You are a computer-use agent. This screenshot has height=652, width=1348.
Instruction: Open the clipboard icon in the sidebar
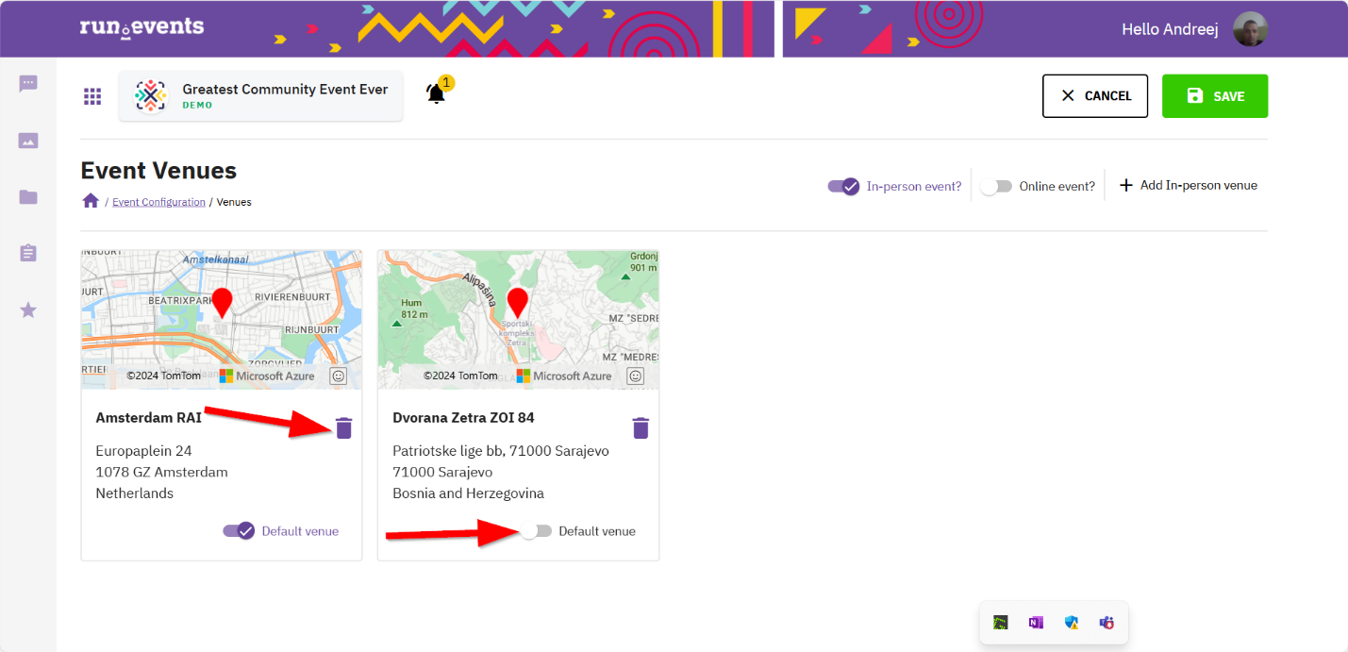click(28, 253)
